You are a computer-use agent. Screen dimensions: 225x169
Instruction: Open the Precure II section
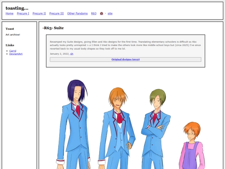coord(39,13)
